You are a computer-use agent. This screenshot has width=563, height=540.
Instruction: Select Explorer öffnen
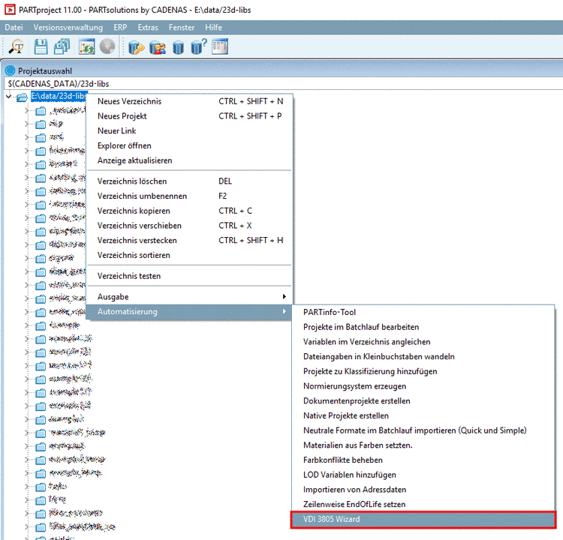pyautogui.click(x=190, y=145)
